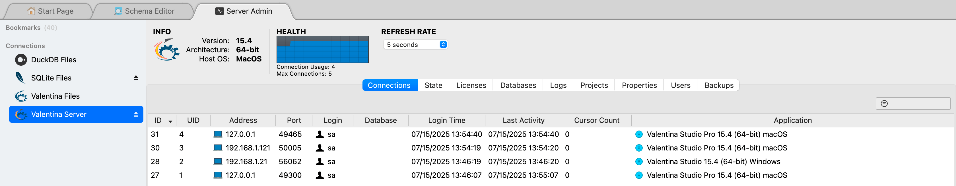Open the Properties section tab

pyautogui.click(x=639, y=85)
